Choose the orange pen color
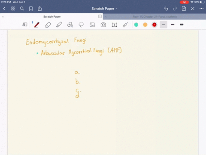 click(x=145, y=25)
